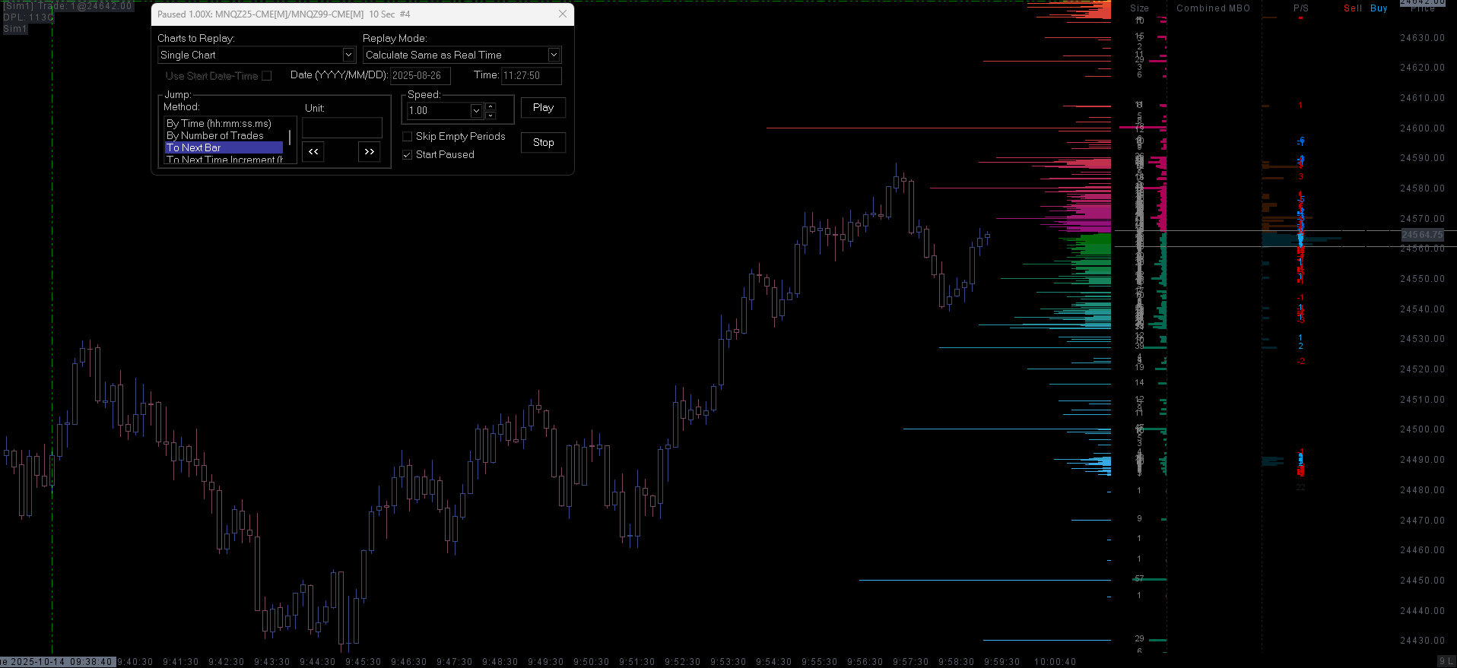Stop the chart replay

click(543, 143)
